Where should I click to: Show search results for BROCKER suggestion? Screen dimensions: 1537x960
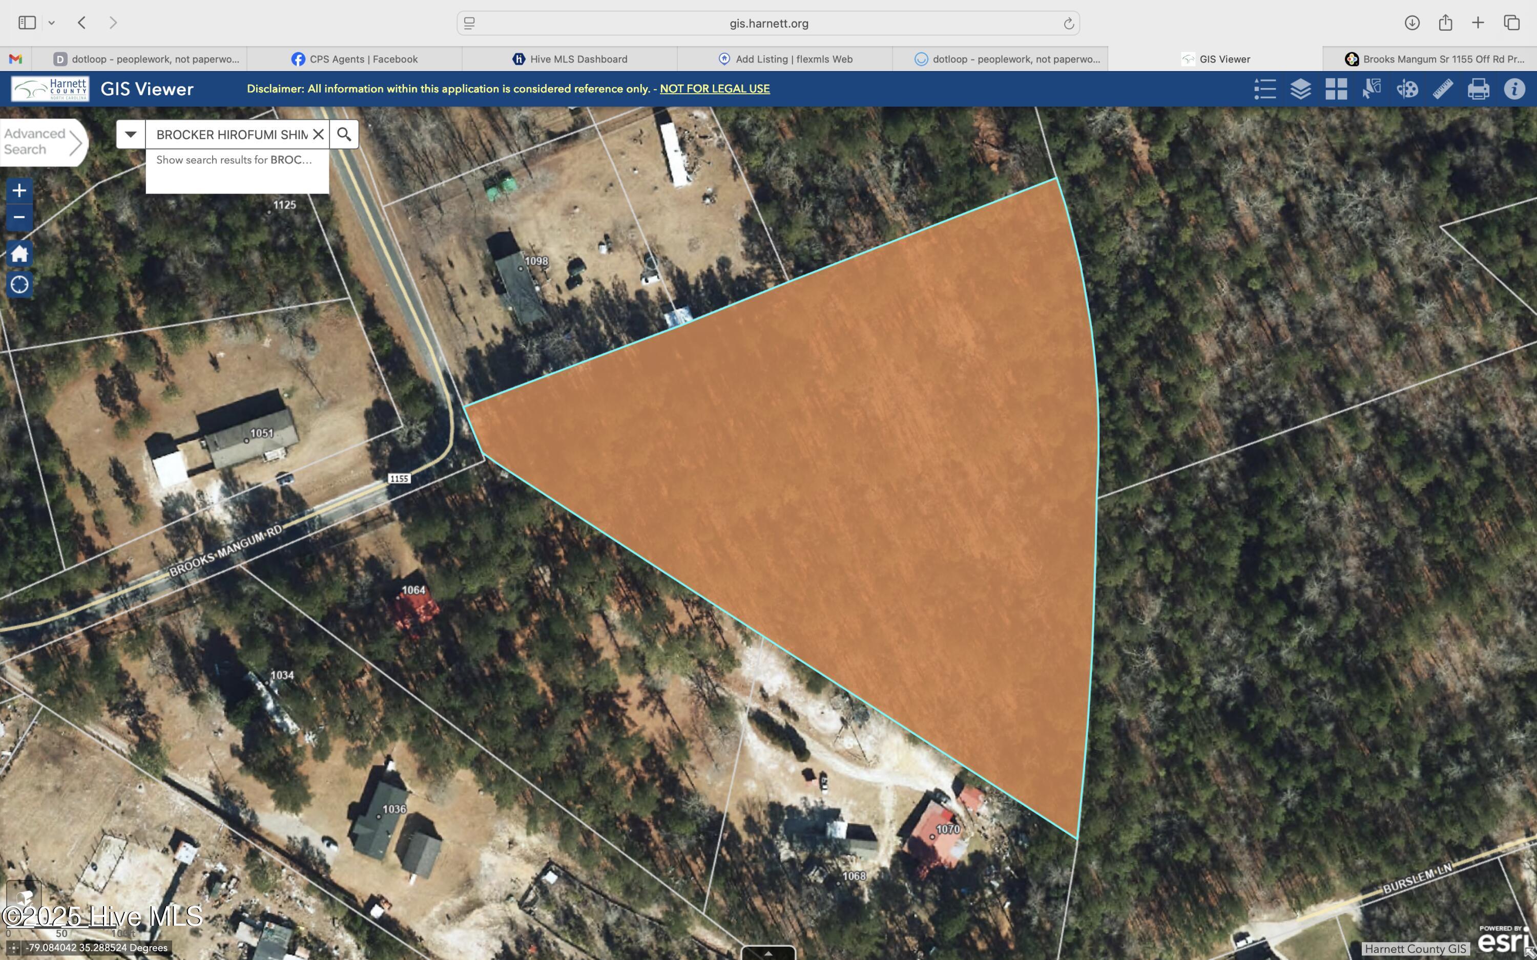point(235,160)
